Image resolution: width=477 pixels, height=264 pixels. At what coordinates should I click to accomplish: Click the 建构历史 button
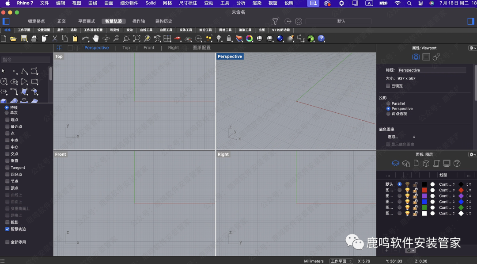pos(164,21)
